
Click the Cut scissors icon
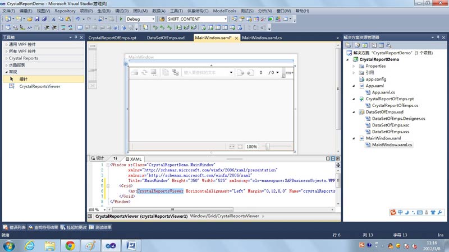[x=53, y=19]
